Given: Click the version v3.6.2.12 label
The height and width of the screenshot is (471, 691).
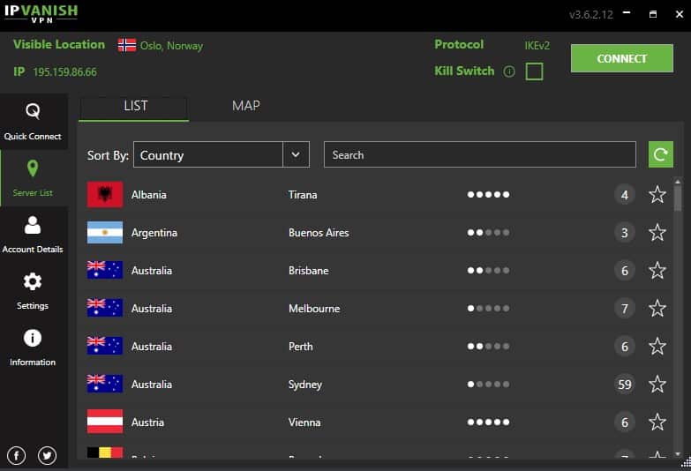Looking at the screenshot, I should click(x=591, y=14).
